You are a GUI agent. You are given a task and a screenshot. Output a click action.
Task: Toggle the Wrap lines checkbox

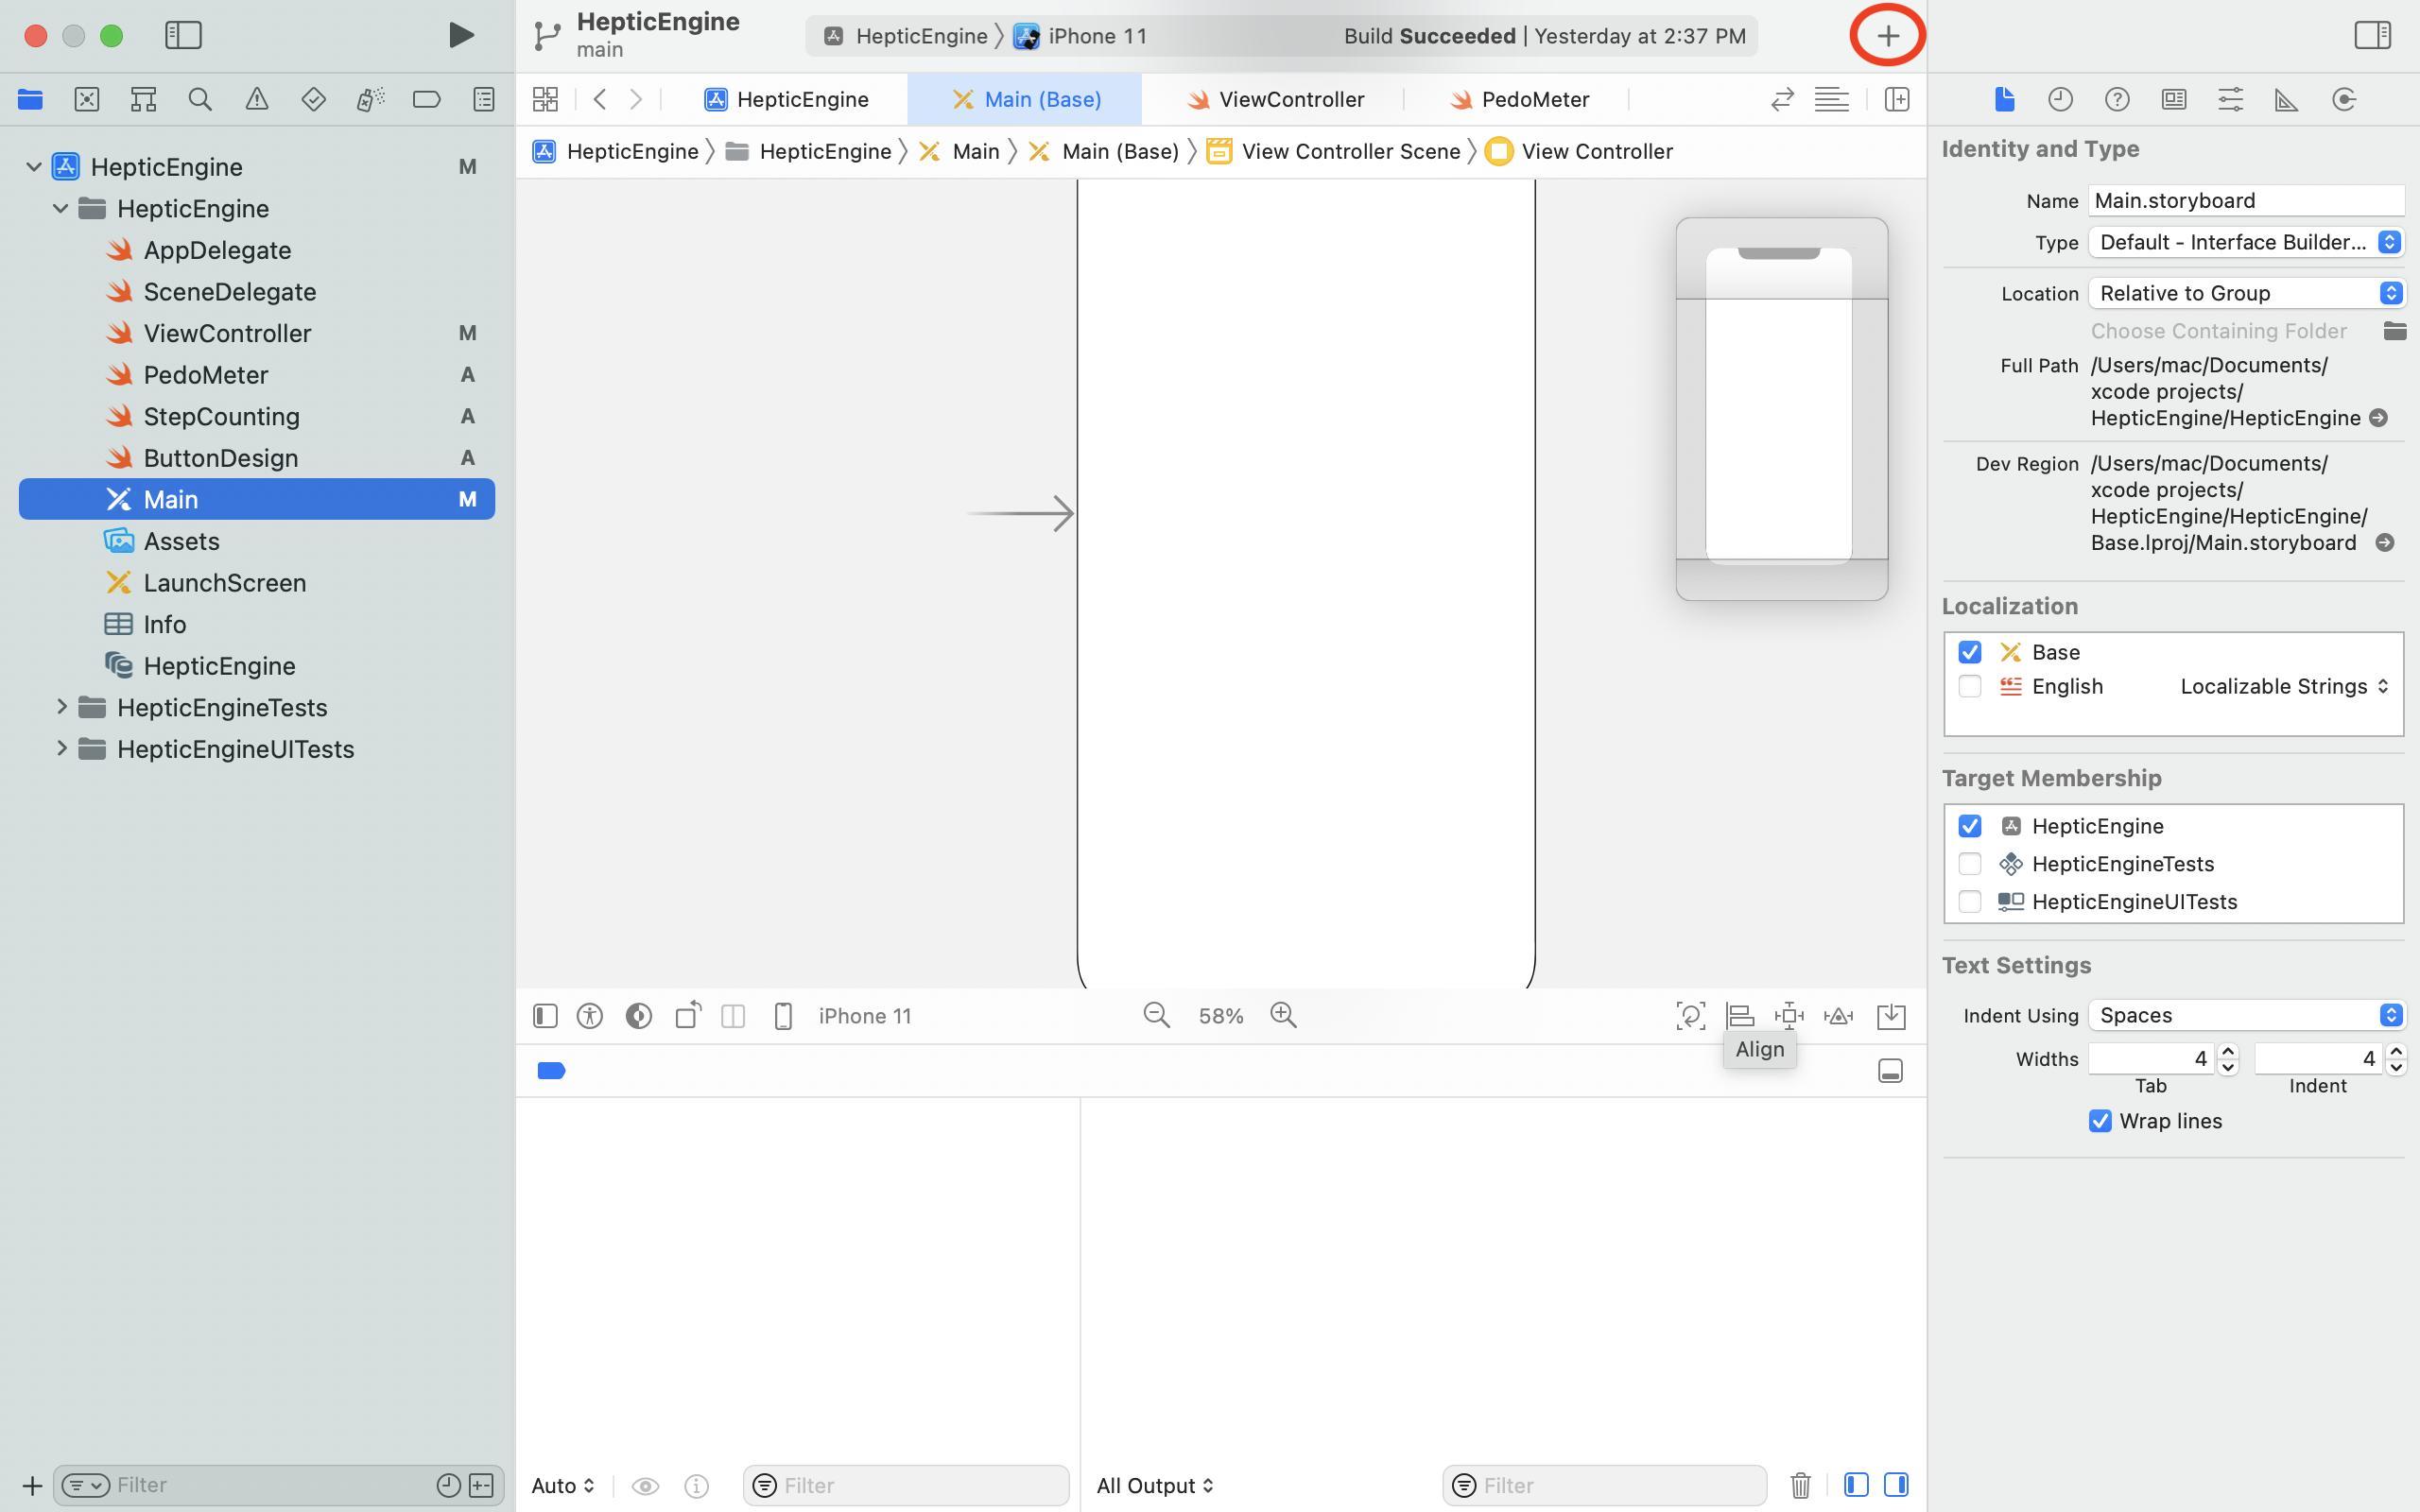[x=2100, y=1121]
